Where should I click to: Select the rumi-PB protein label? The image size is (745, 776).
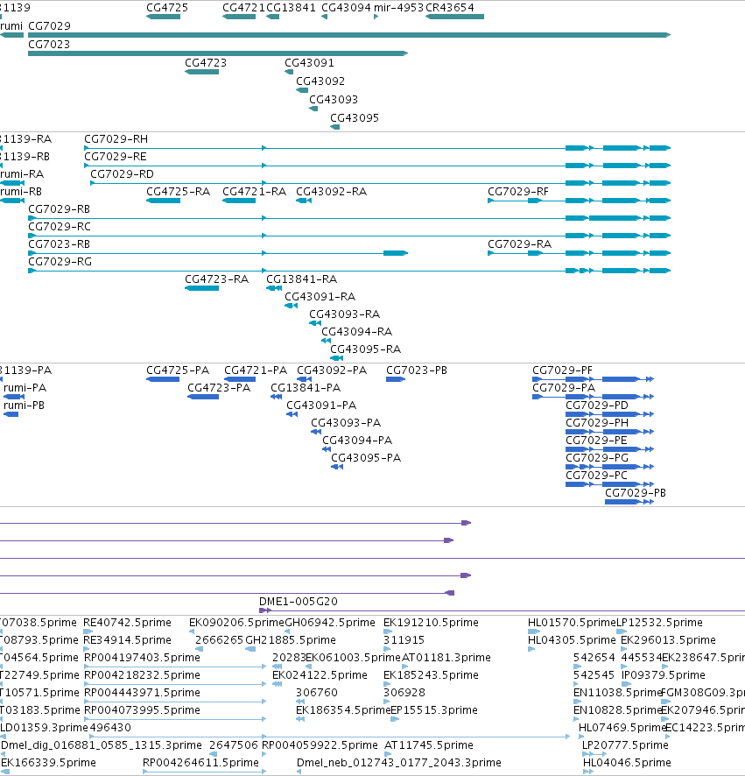24,406
